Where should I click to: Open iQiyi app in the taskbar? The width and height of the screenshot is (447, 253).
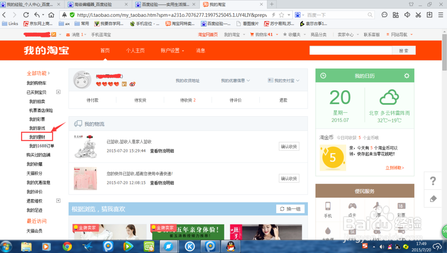[x=149, y=246]
